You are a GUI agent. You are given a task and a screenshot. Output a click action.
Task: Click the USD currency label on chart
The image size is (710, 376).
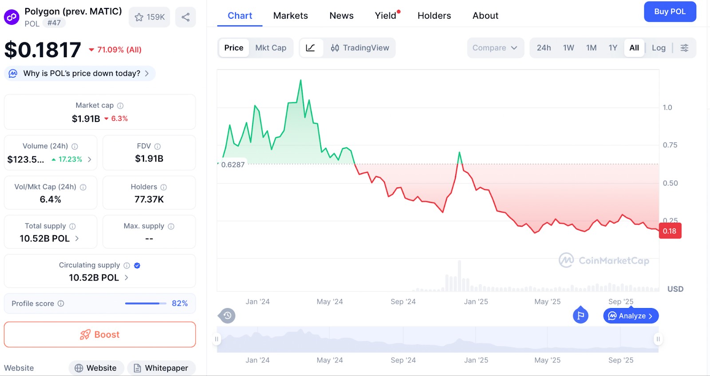tap(675, 289)
